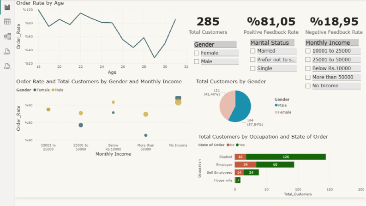Select Student bar segment labeled 18

point(240,157)
